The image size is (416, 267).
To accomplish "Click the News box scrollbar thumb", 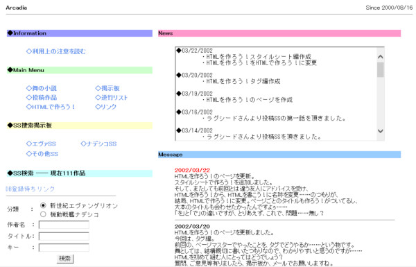I will click(381, 70).
